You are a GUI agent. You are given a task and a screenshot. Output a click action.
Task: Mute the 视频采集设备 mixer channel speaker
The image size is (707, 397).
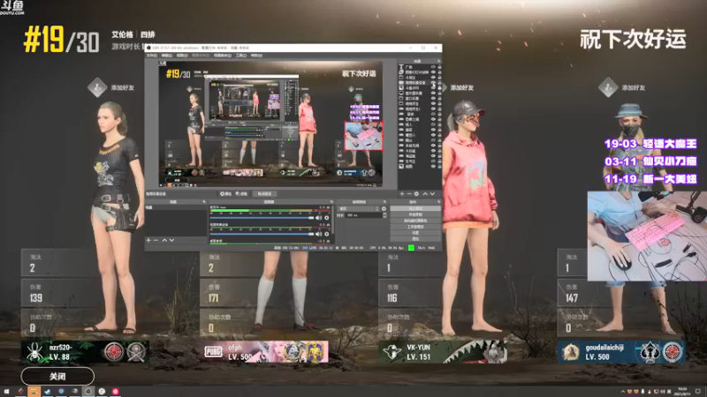click(x=318, y=234)
